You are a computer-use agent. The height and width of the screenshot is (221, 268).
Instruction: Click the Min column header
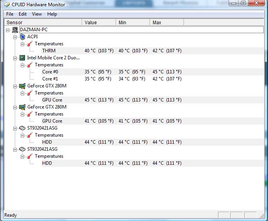[x=133, y=22]
